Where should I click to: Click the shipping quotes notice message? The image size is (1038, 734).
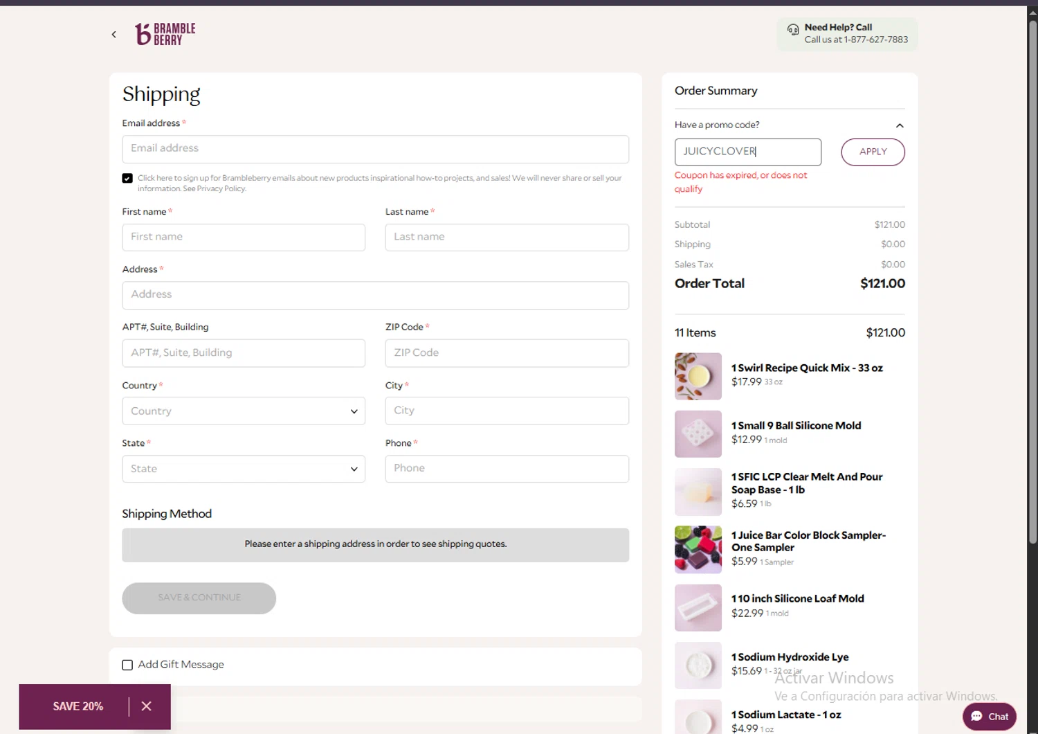coord(376,544)
